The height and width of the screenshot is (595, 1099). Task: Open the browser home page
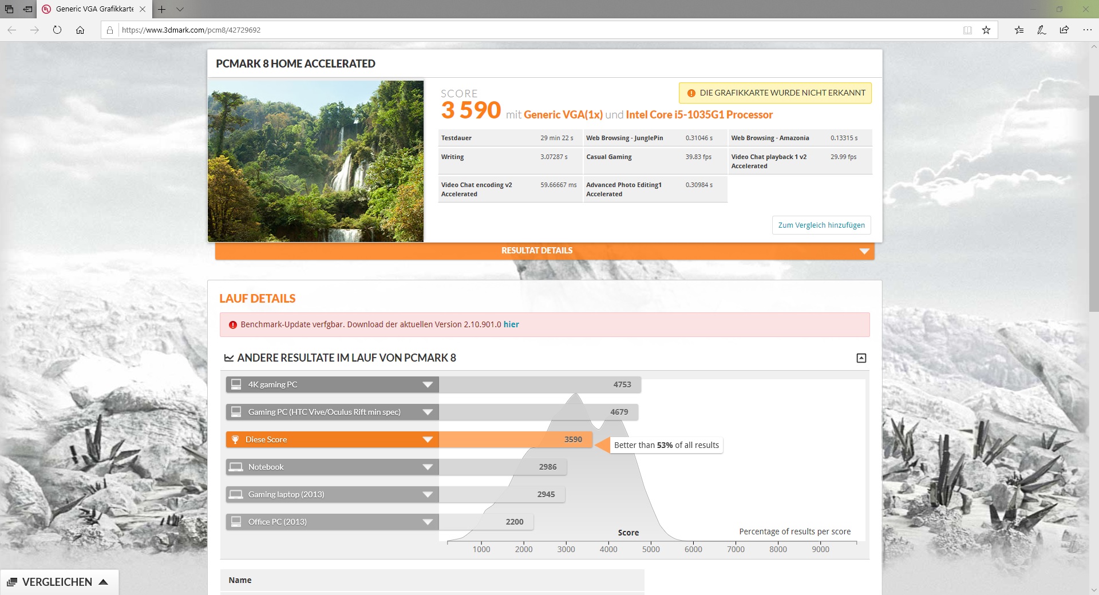point(80,30)
